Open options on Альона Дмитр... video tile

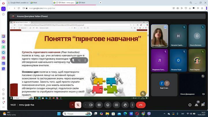click(x=165, y=27)
